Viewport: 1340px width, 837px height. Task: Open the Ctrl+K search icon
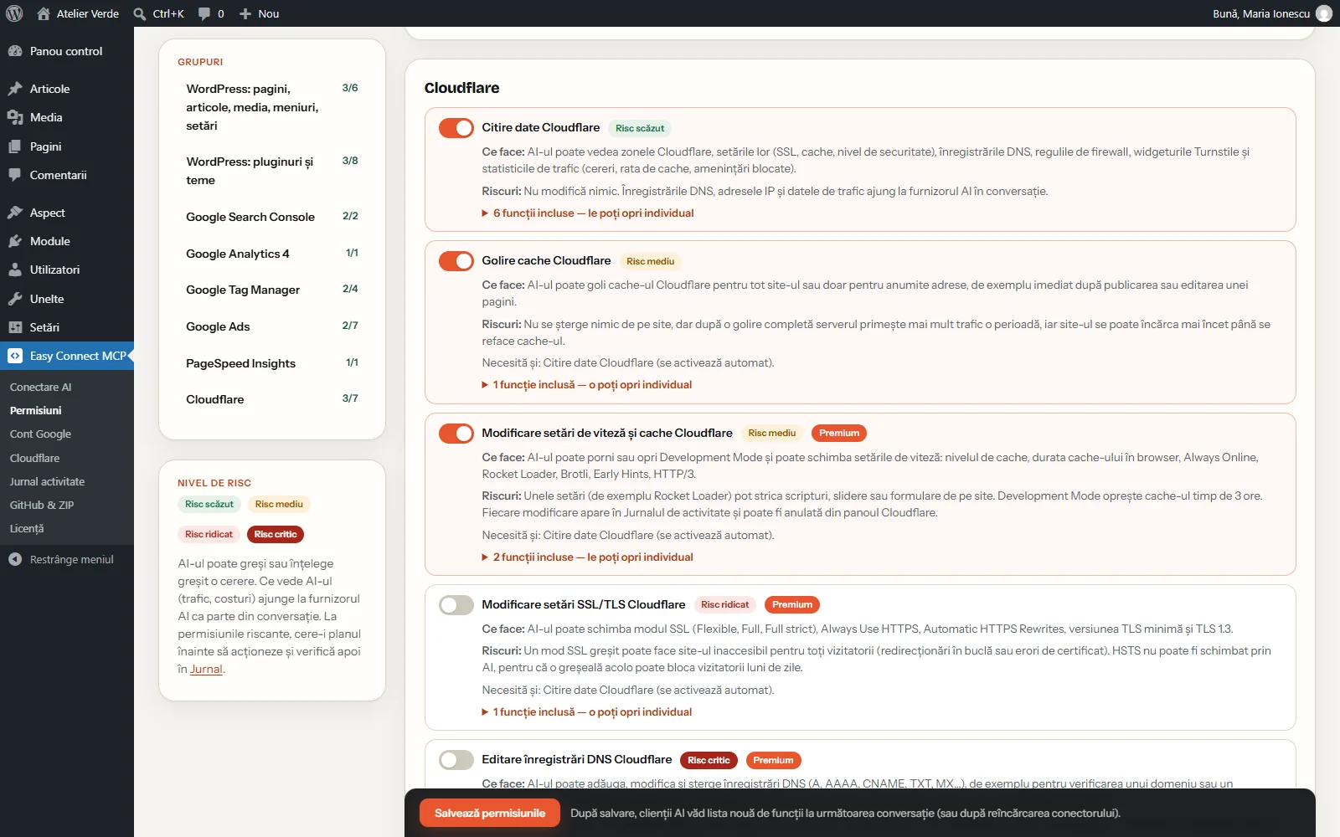(140, 13)
